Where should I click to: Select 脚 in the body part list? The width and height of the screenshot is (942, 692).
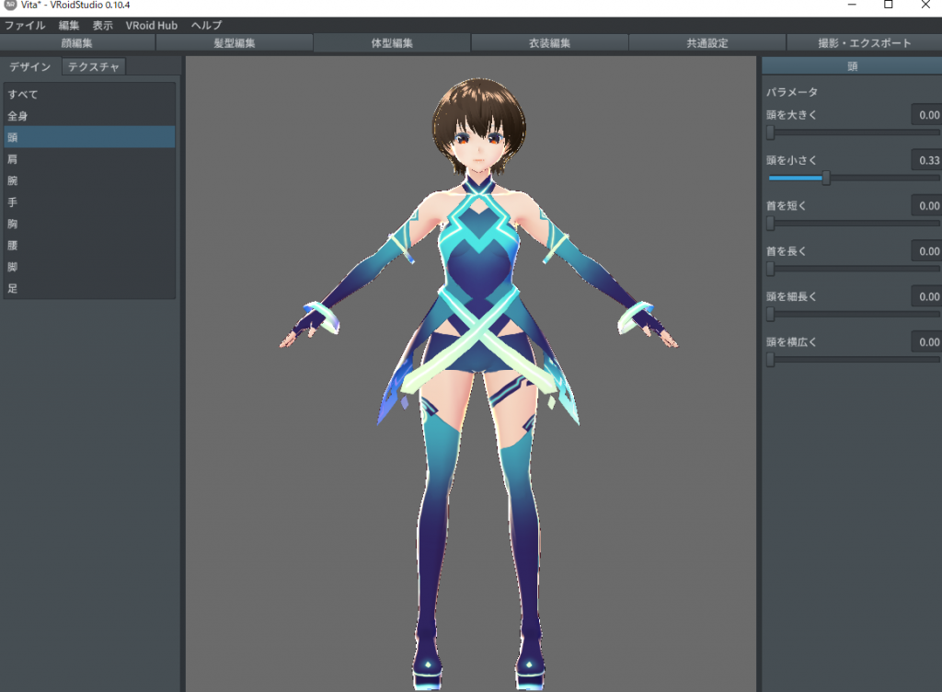coord(12,267)
